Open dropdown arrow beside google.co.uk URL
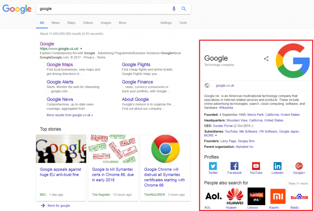 81,49
